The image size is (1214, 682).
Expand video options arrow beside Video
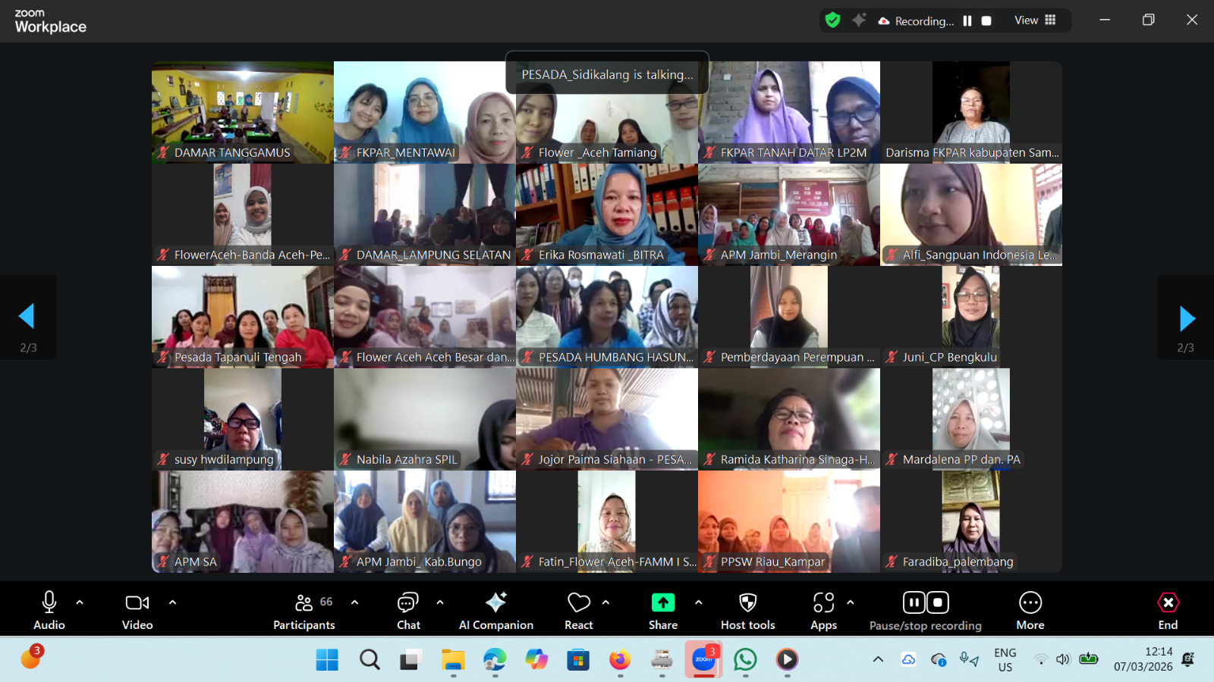coord(172,602)
